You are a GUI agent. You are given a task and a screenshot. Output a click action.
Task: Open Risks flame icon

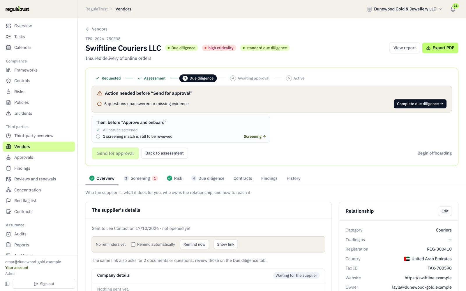click(x=8, y=92)
